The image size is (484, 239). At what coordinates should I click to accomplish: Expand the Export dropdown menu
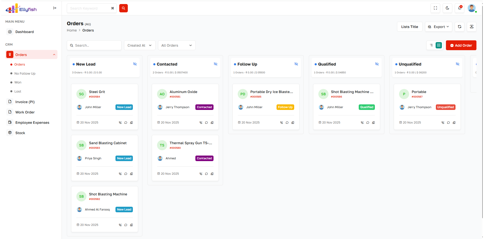[x=438, y=27]
